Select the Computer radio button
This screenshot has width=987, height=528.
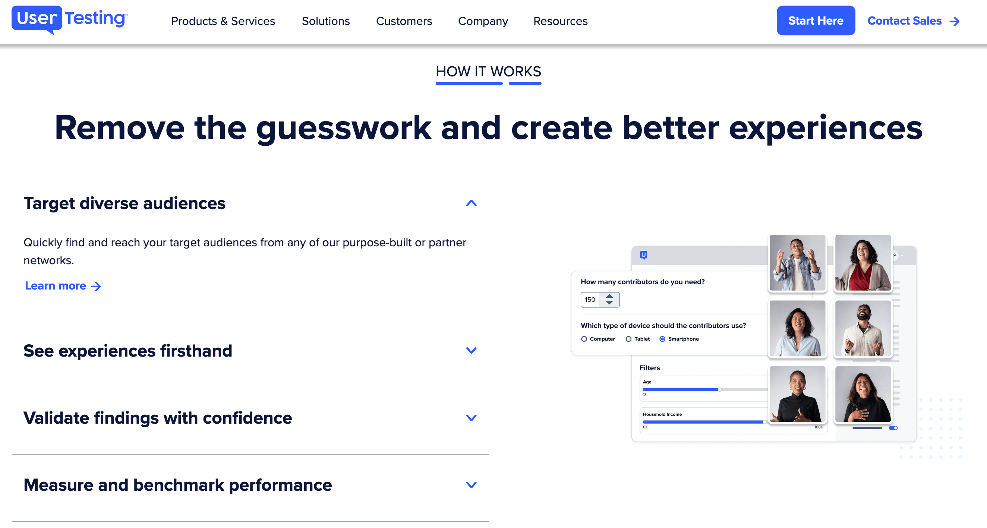[584, 339]
